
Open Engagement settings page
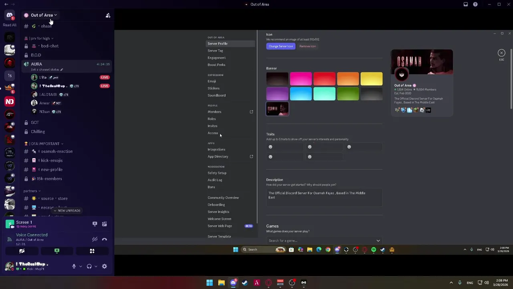[x=216, y=58]
